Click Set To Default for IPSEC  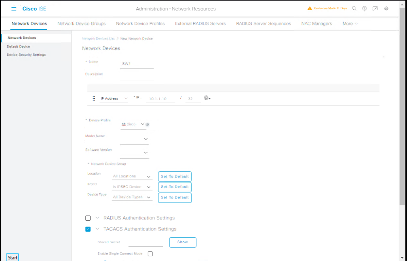(175, 187)
